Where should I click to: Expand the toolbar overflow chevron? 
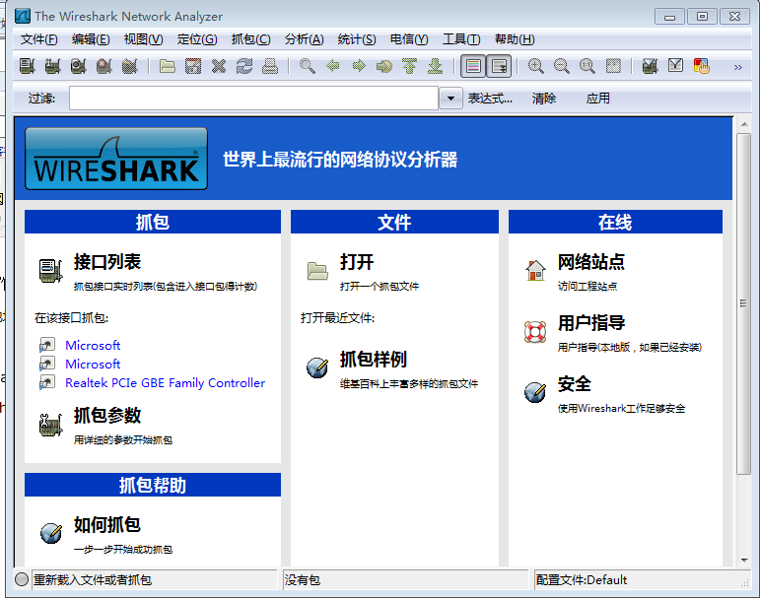737,67
